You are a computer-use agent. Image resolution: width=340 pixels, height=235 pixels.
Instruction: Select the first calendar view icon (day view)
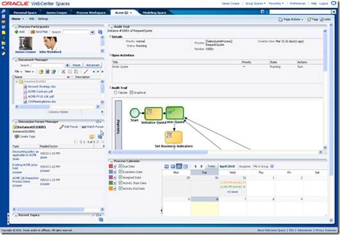(166, 167)
